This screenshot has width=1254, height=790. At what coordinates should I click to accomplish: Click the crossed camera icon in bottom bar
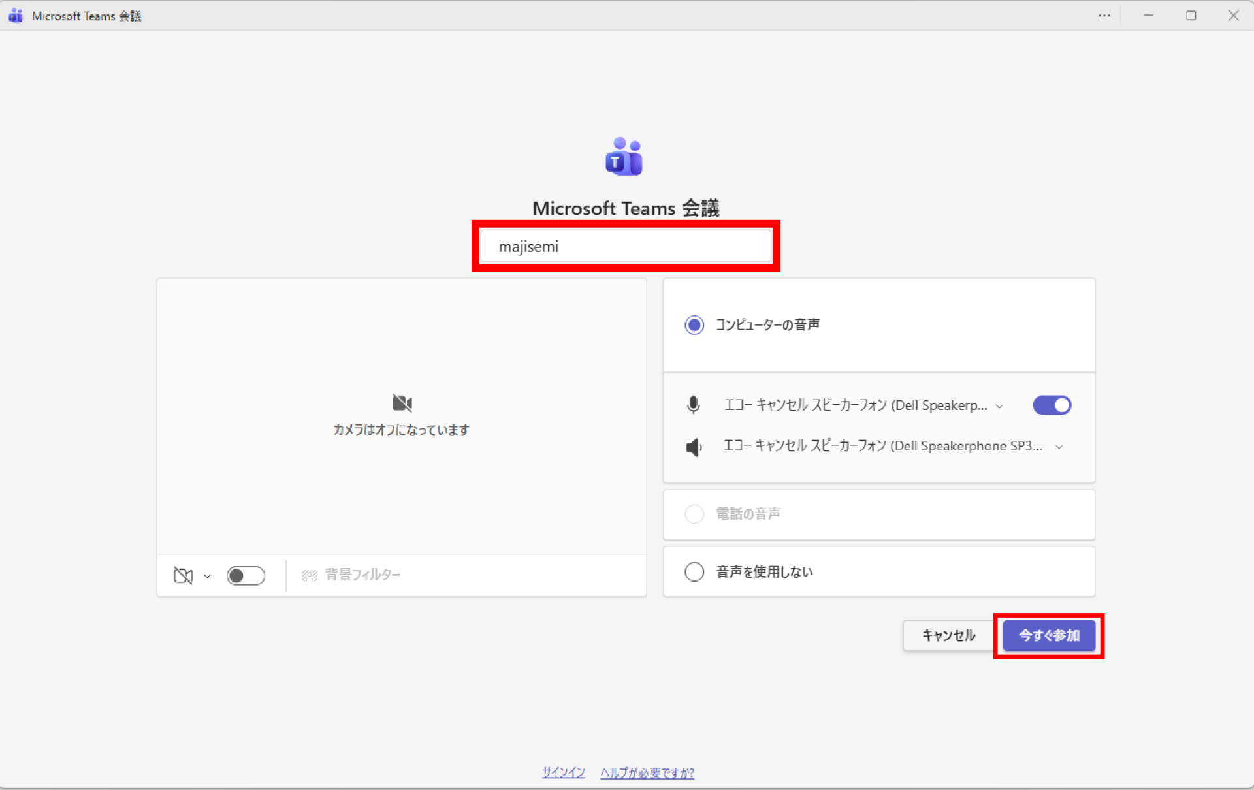coord(183,575)
